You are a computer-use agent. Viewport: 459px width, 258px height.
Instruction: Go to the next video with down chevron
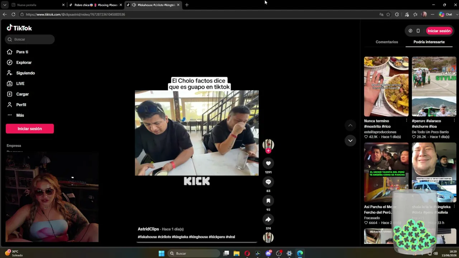click(350, 140)
